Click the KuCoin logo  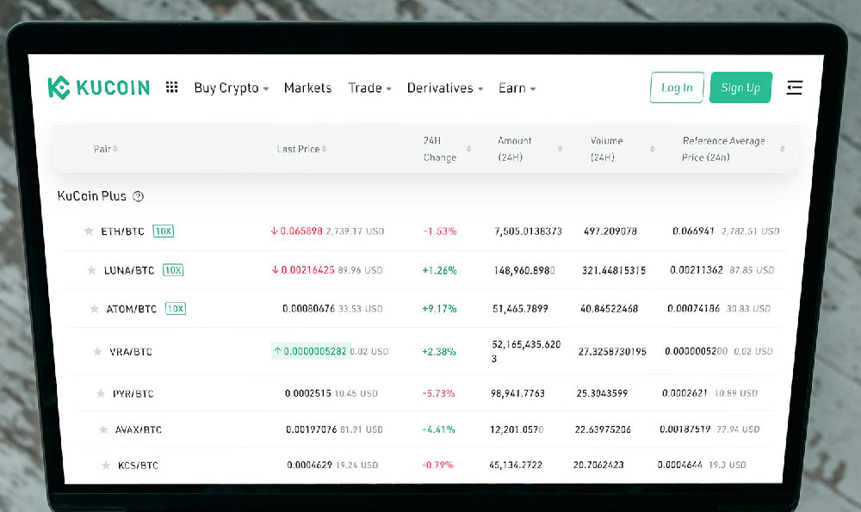[x=98, y=87]
